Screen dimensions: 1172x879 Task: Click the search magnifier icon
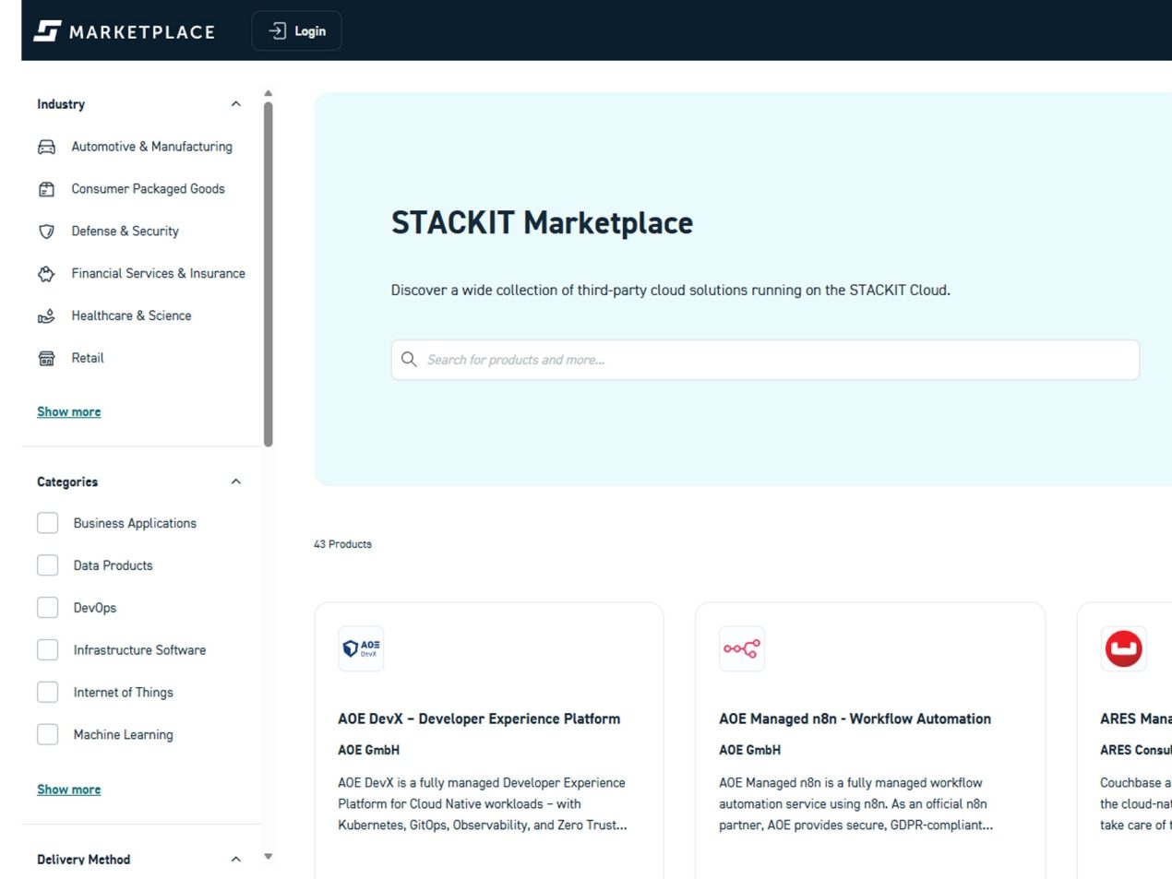(409, 359)
